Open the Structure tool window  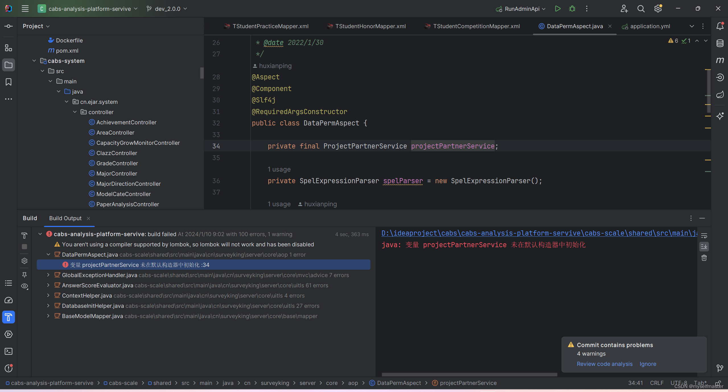click(9, 48)
